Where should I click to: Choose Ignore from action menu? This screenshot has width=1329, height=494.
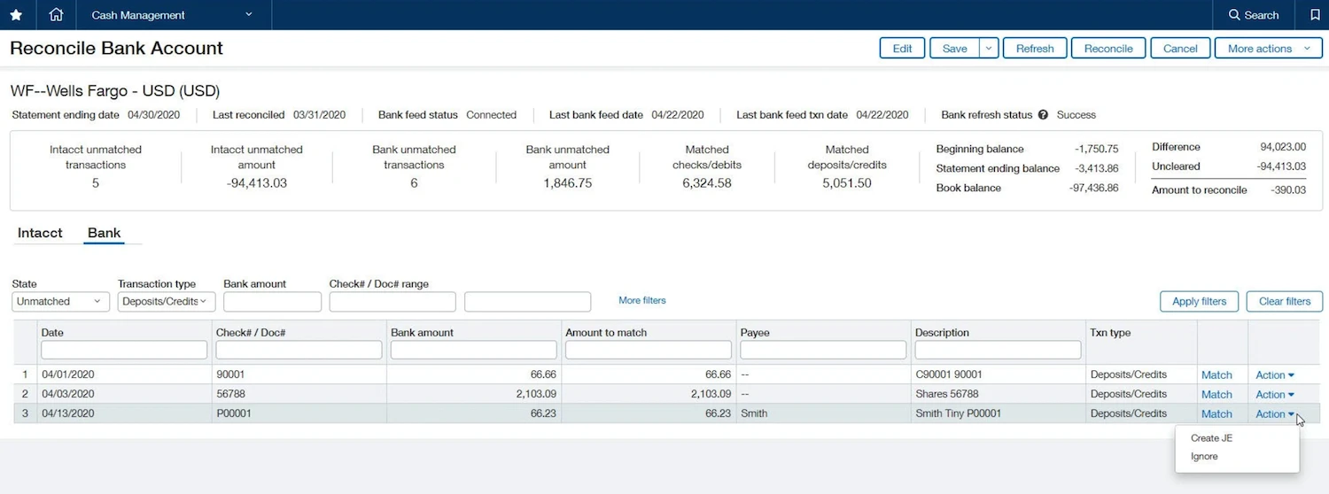pos(1204,457)
